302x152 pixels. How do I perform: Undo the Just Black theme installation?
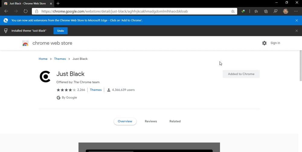(x=60, y=31)
